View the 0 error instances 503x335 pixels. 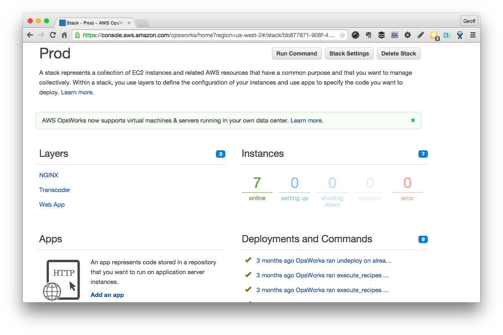(407, 188)
